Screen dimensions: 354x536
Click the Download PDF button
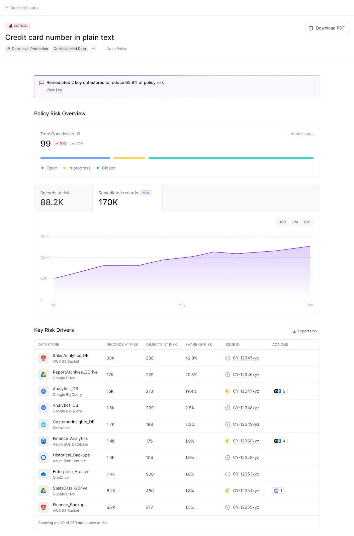pos(327,28)
